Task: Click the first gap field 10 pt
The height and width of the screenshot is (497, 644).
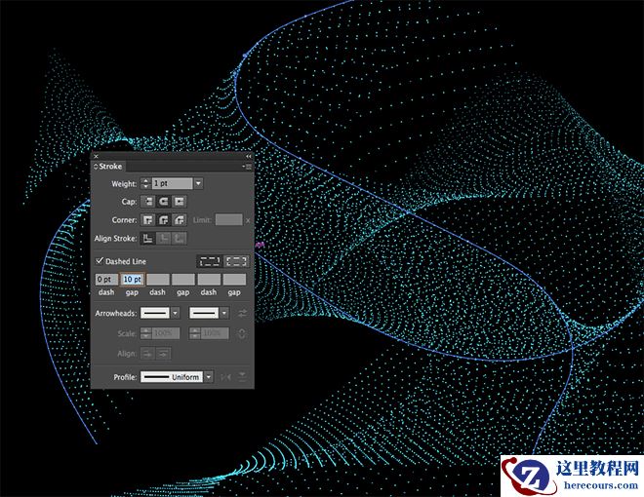Action: pyautogui.click(x=132, y=280)
